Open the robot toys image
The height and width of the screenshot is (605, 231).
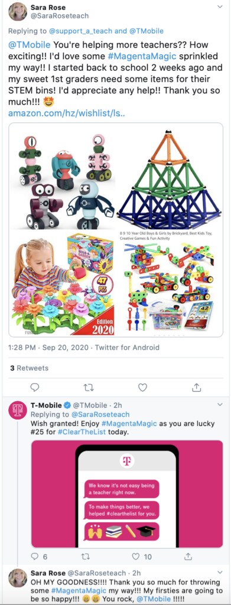coord(63,177)
